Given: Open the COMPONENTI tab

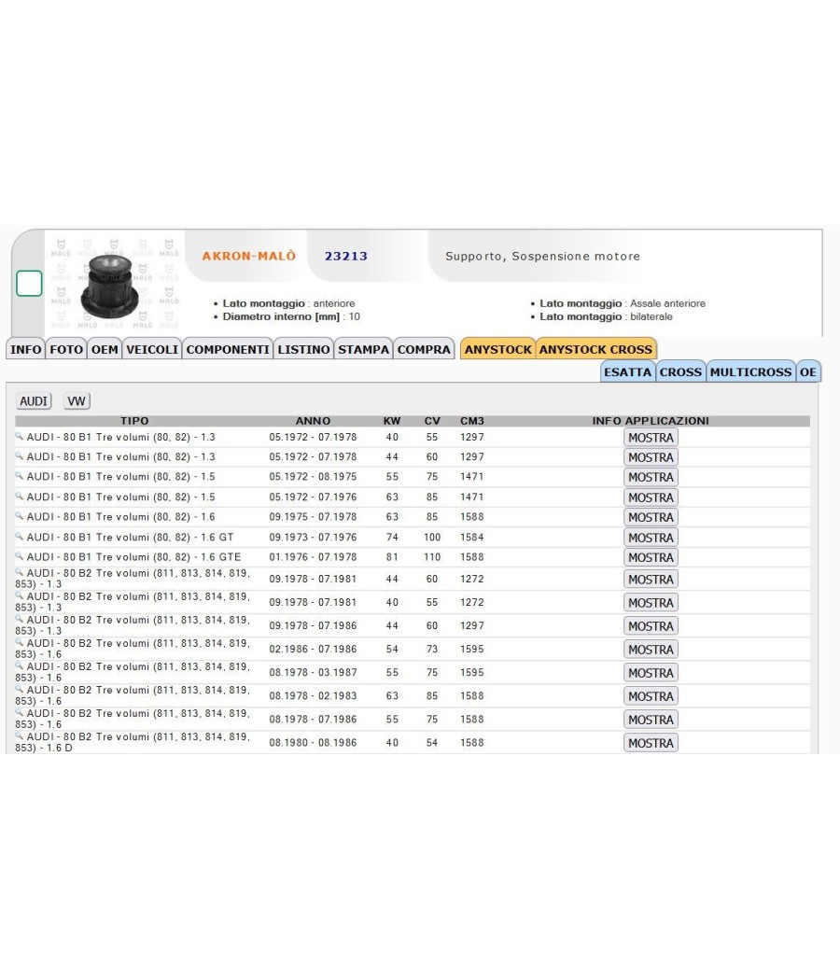Looking at the screenshot, I should (x=228, y=349).
